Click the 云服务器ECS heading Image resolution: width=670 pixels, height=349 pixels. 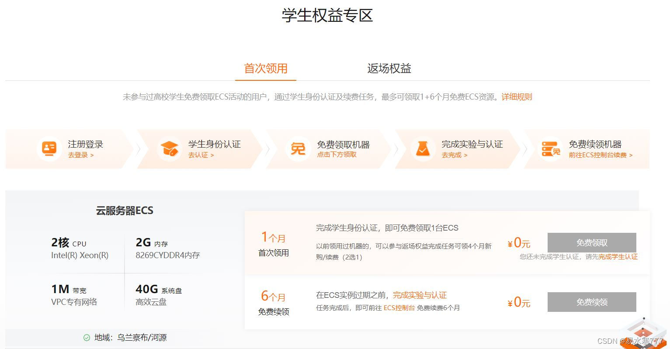click(x=125, y=211)
